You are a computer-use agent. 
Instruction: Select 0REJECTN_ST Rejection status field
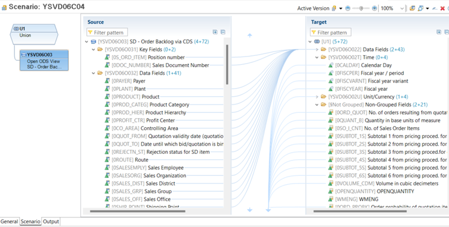click(x=157, y=152)
